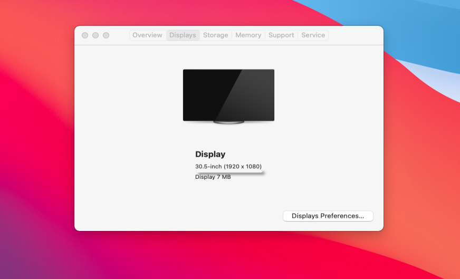The height and width of the screenshot is (279, 460).
Task: Select the Displays tab
Action: 183,35
